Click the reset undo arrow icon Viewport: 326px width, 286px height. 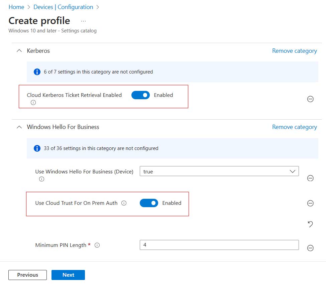pyautogui.click(x=310, y=224)
